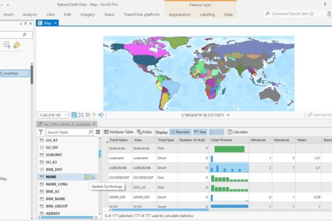Viewport: 332px width, 221px height.
Task: Close the ne_110m_admin_0_countries tab
Action: [94, 124]
